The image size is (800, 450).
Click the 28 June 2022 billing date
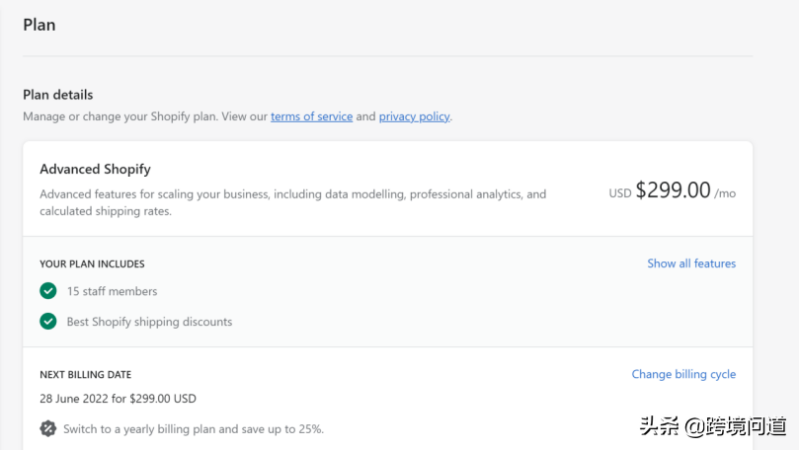point(118,399)
